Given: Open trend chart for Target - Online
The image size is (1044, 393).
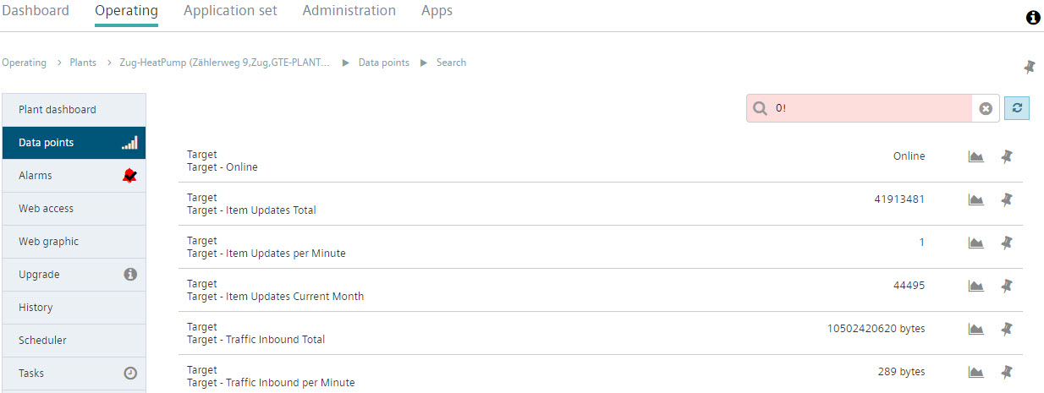Looking at the screenshot, I should (x=975, y=156).
